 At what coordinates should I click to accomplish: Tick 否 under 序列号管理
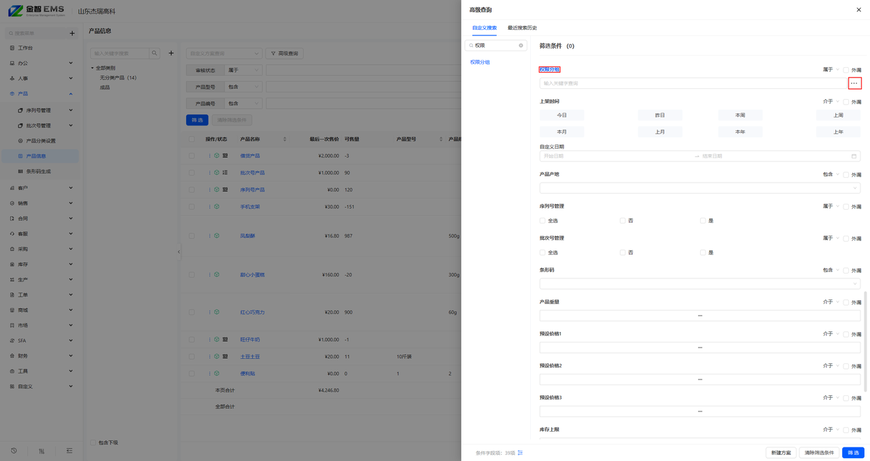pyautogui.click(x=623, y=221)
